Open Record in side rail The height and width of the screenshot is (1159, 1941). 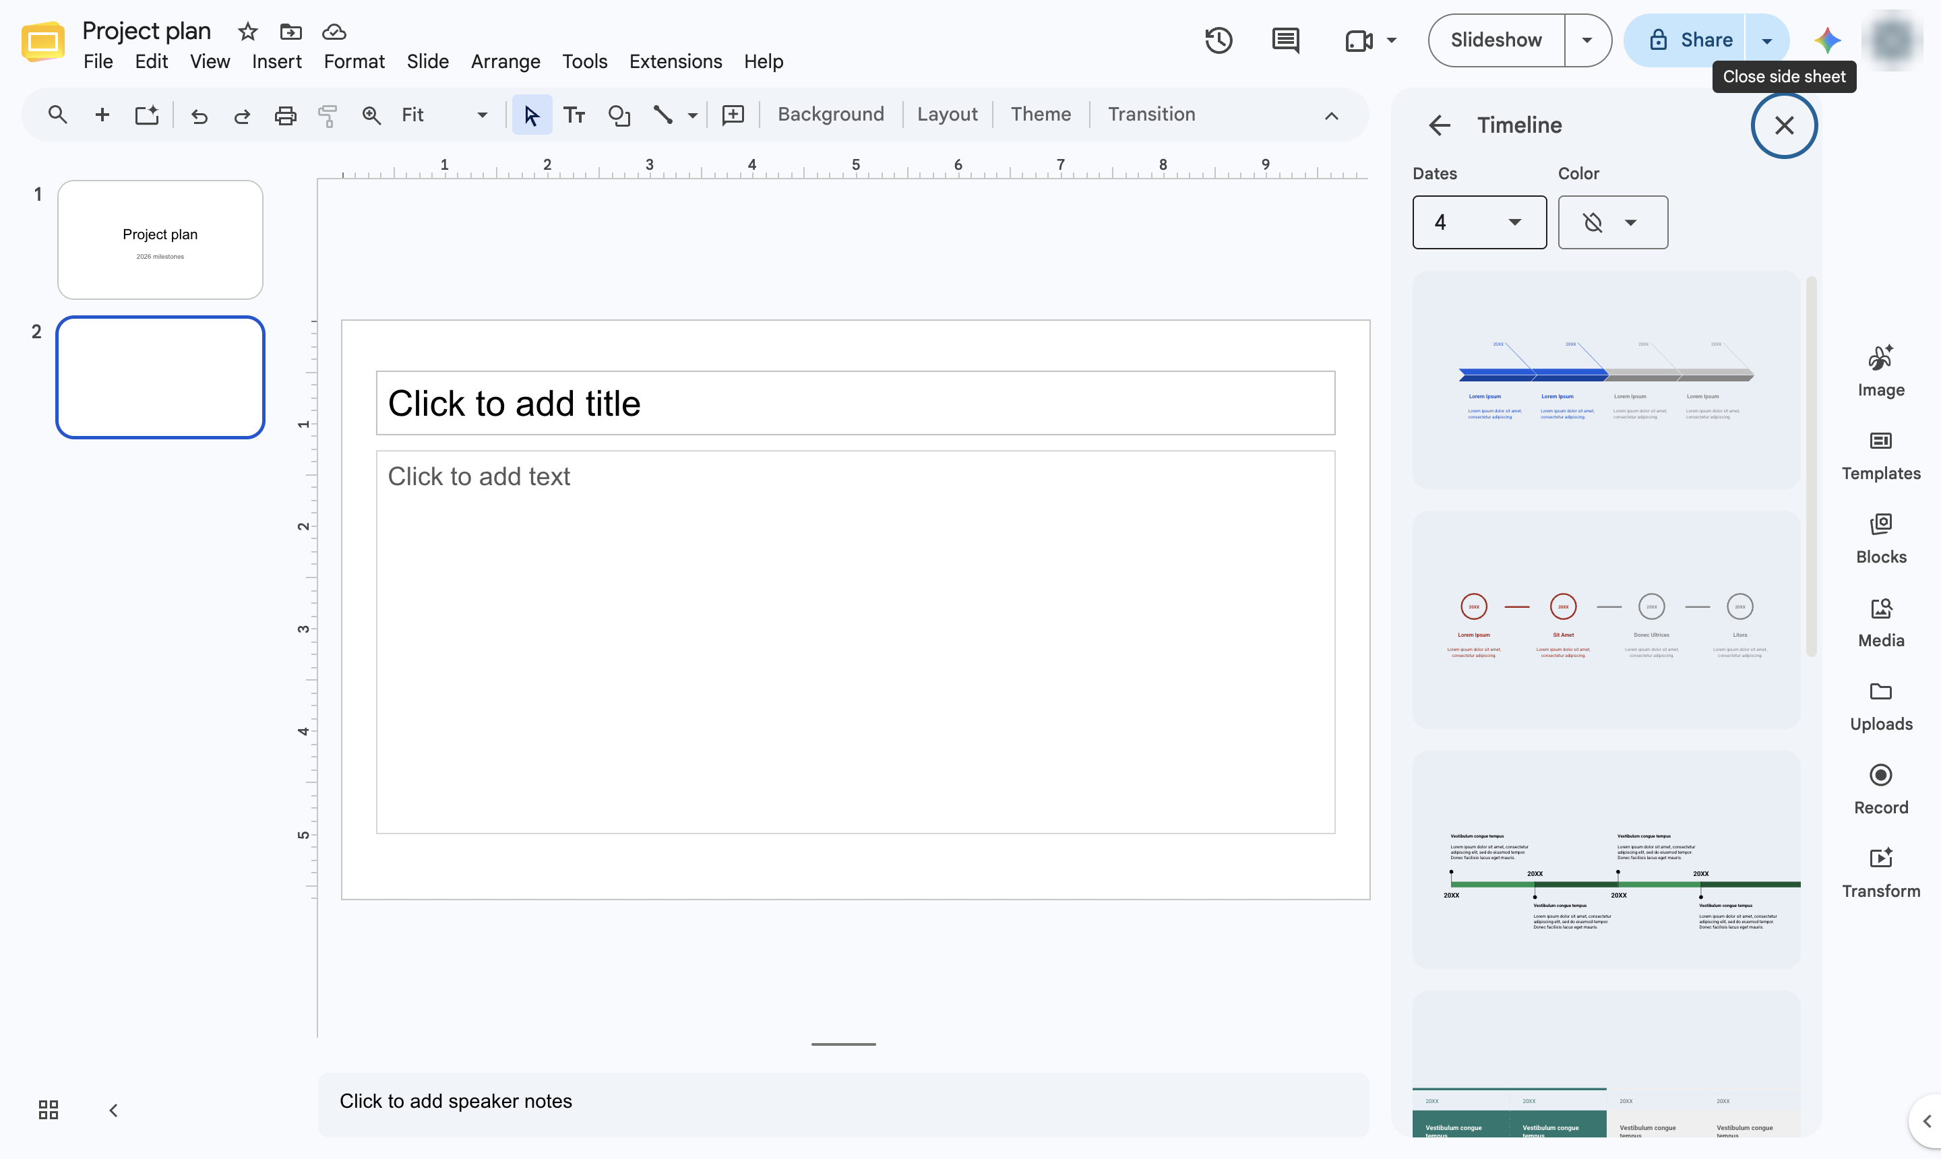(x=1881, y=789)
